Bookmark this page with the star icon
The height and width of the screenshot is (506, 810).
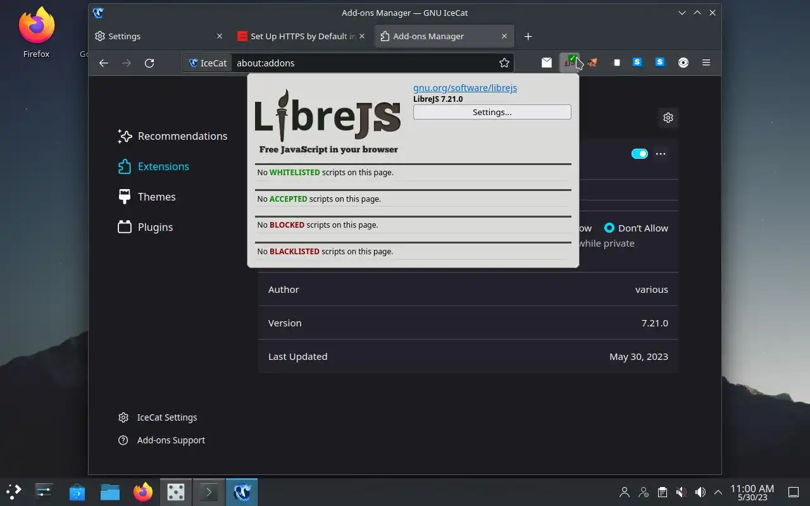click(x=504, y=63)
